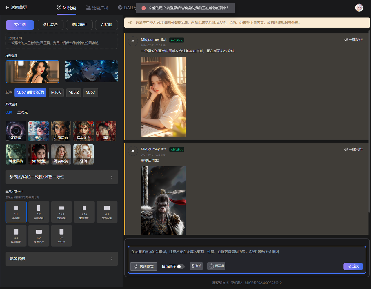The height and width of the screenshot is (289, 371).
Task: Pick the 初代模型 style thumbnail
Action: click(x=39, y=154)
